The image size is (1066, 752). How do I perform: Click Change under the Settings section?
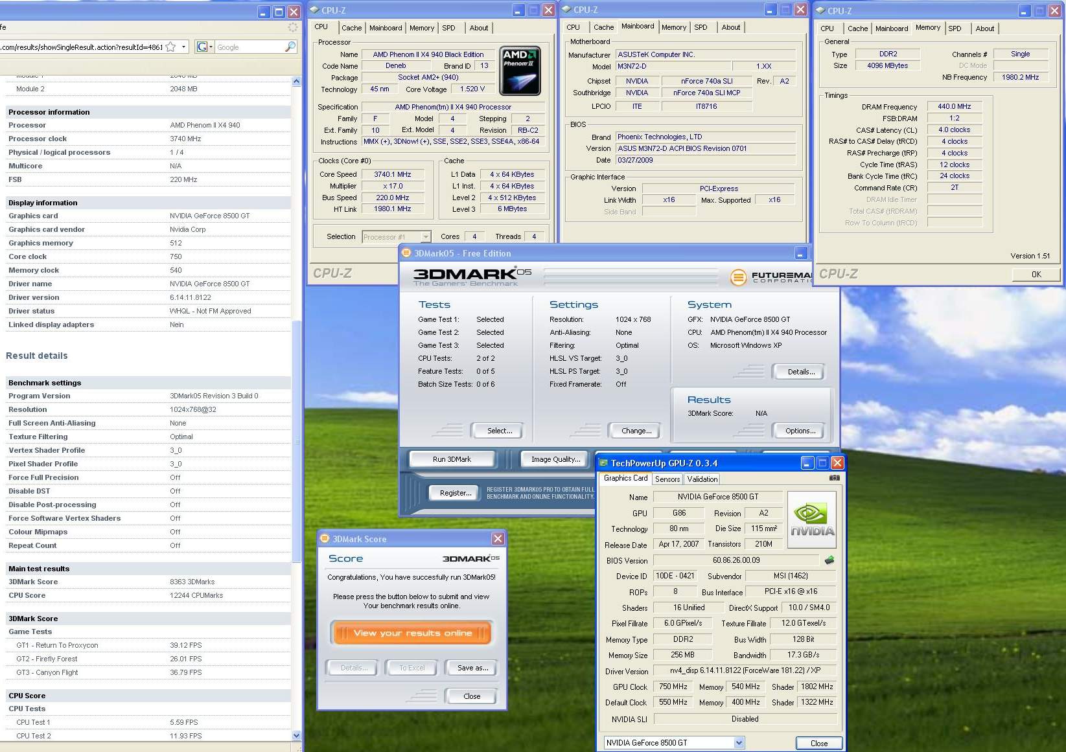click(636, 431)
